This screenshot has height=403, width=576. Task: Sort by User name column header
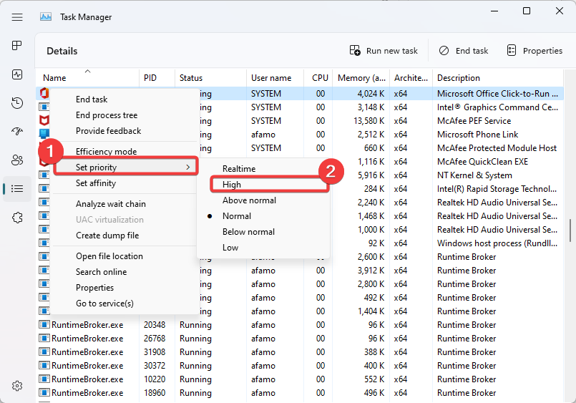pos(275,77)
